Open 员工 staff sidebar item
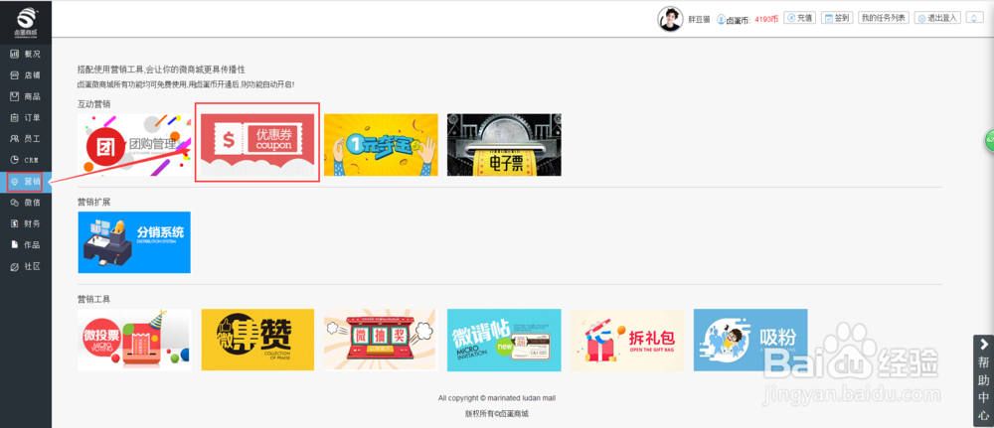This screenshot has width=994, height=428. point(26,139)
